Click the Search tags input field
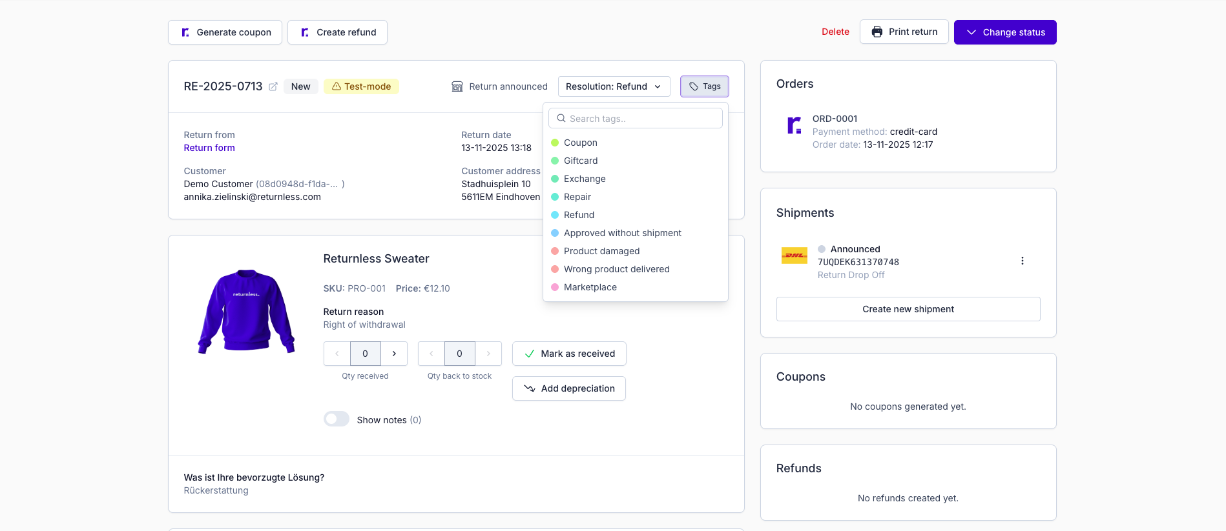 point(636,118)
